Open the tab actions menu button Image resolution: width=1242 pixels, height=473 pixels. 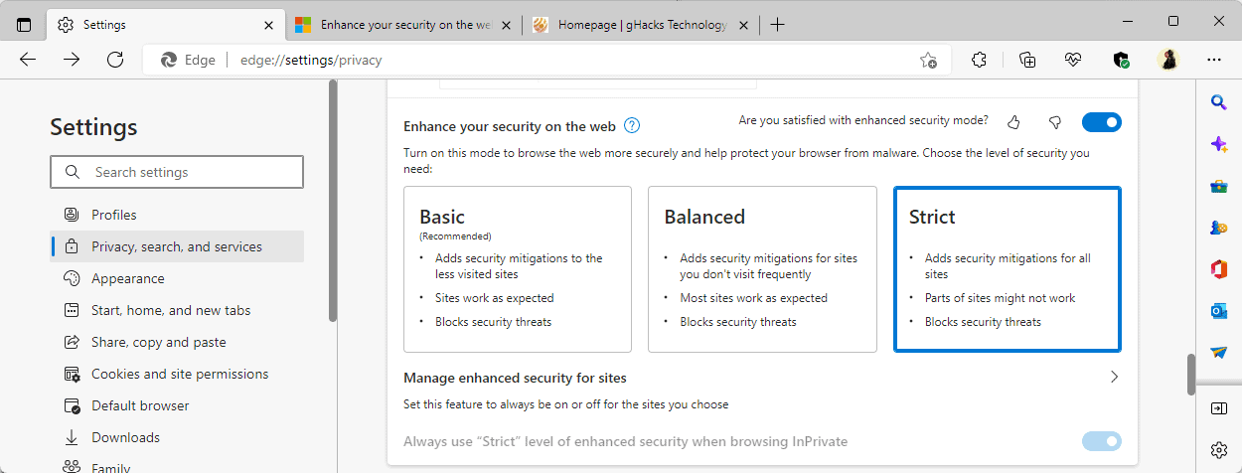(24, 25)
